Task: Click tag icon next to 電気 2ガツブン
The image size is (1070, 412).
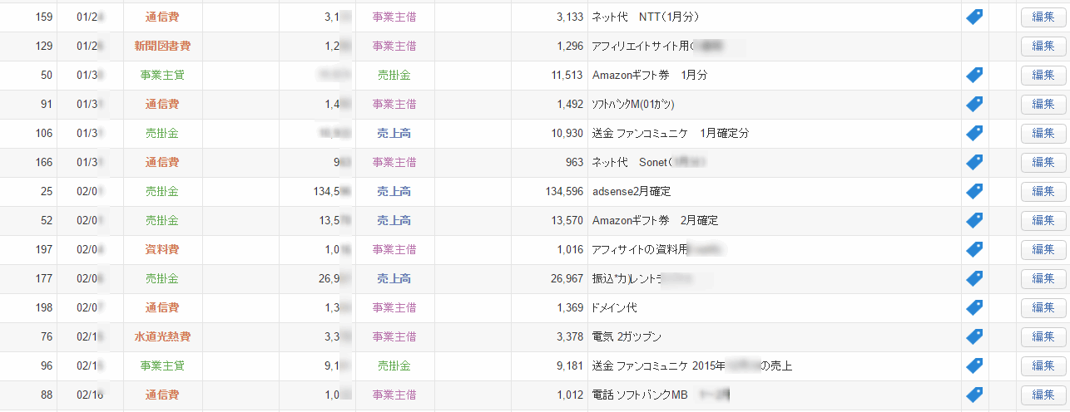Action: click(x=974, y=336)
